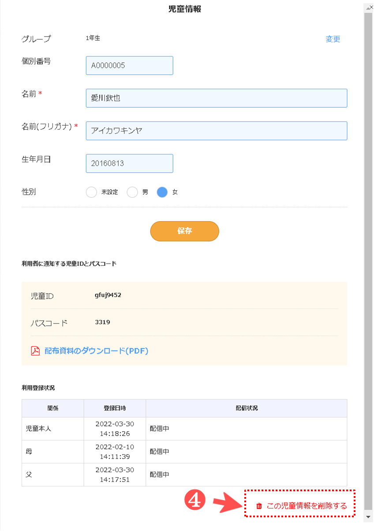
Task: Focus the 個別番号 input field
Action: coord(129,65)
